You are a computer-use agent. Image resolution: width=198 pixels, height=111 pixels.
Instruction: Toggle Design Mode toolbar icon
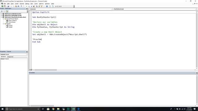34,6
